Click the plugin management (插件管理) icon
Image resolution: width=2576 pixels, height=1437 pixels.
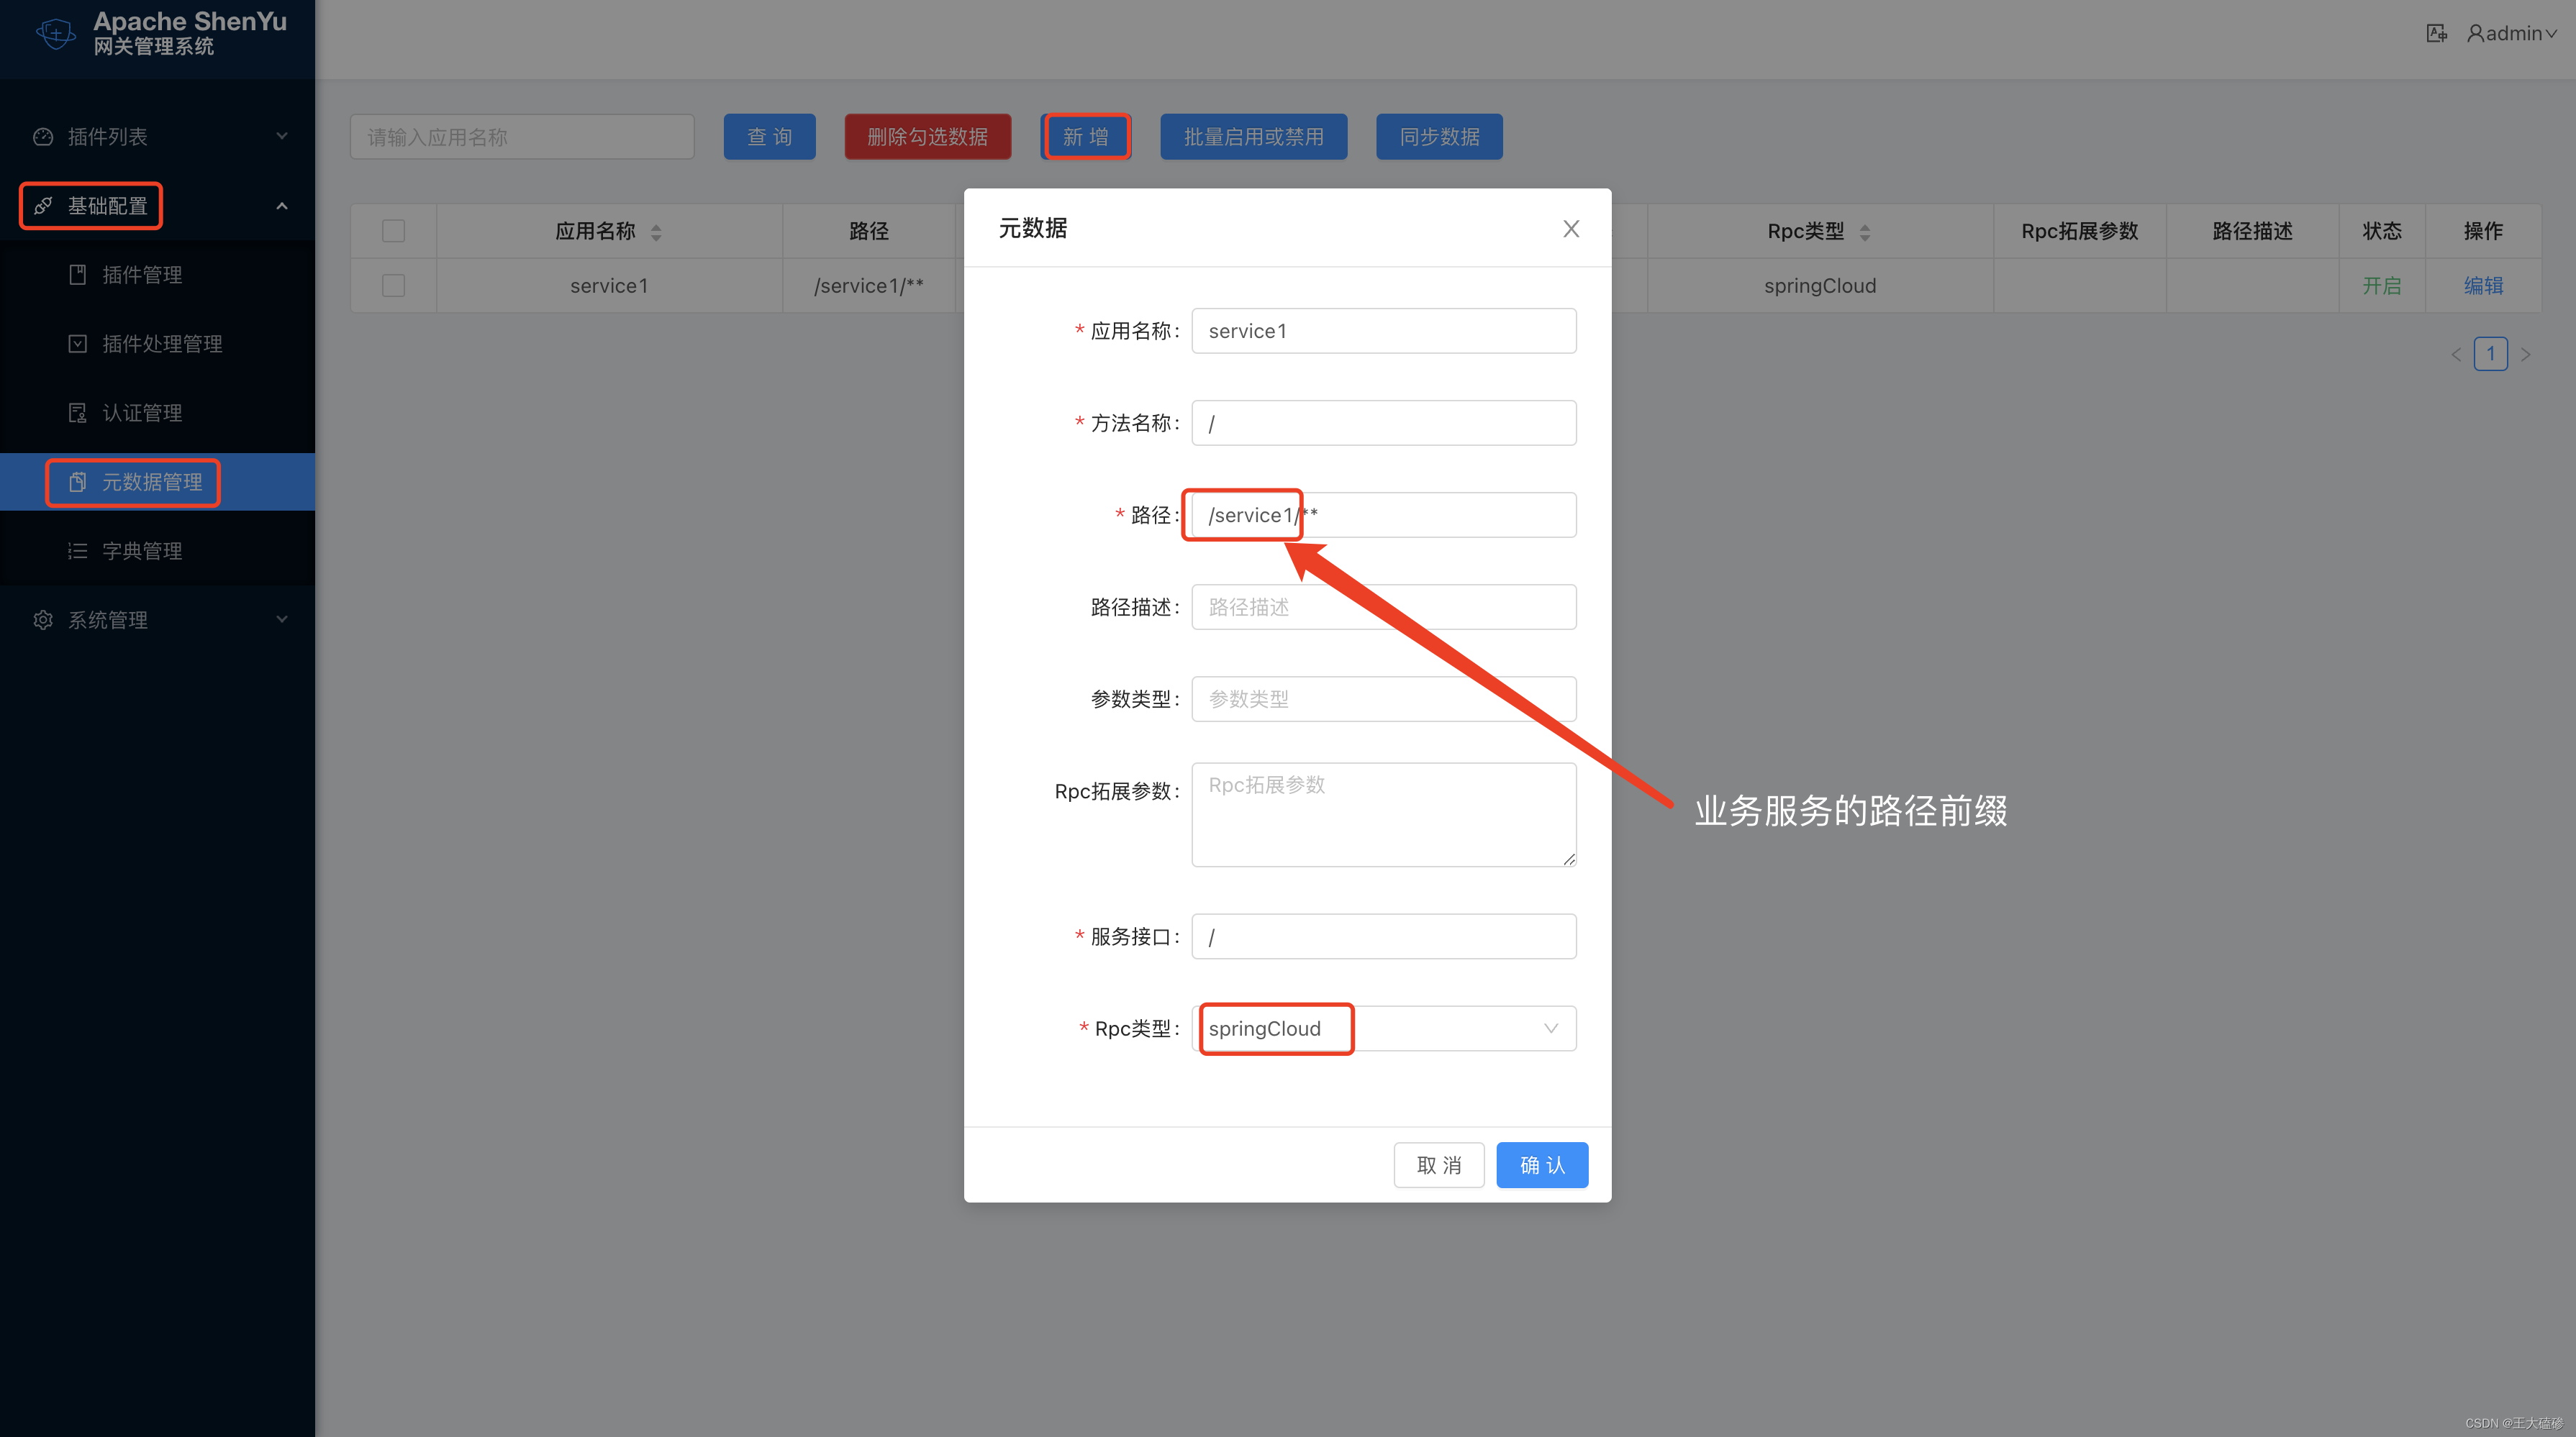coord(77,275)
